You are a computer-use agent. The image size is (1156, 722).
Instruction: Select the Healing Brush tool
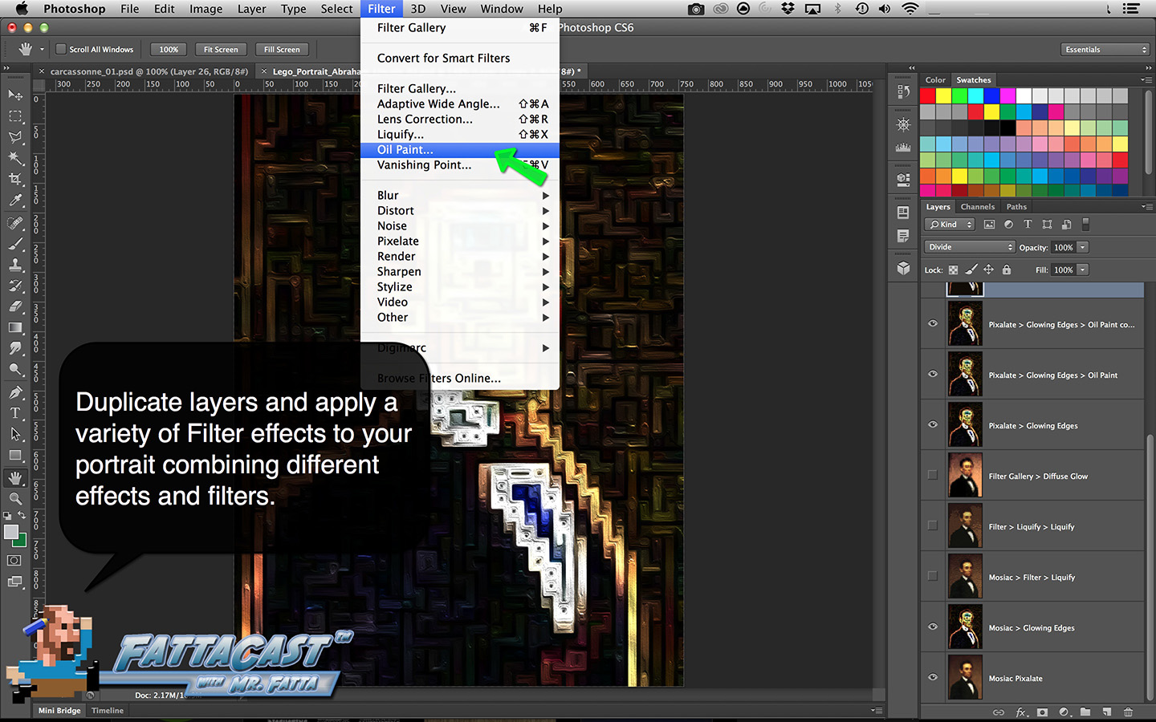tap(15, 223)
